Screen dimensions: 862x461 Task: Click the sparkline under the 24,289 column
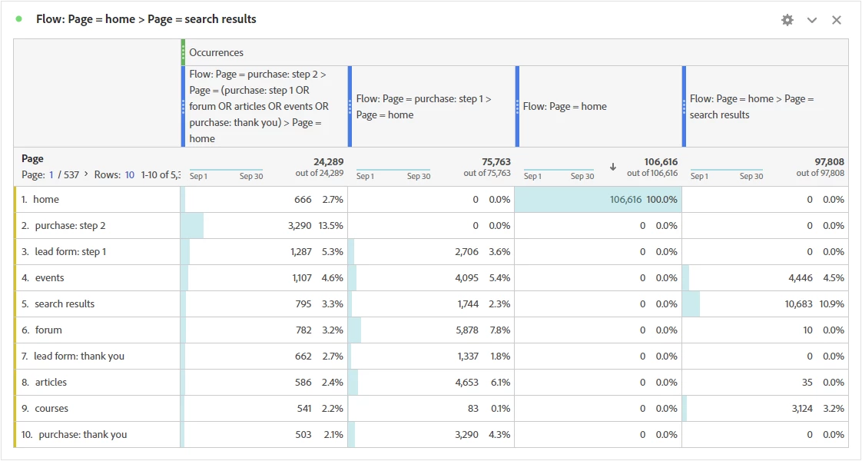coord(226,170)
